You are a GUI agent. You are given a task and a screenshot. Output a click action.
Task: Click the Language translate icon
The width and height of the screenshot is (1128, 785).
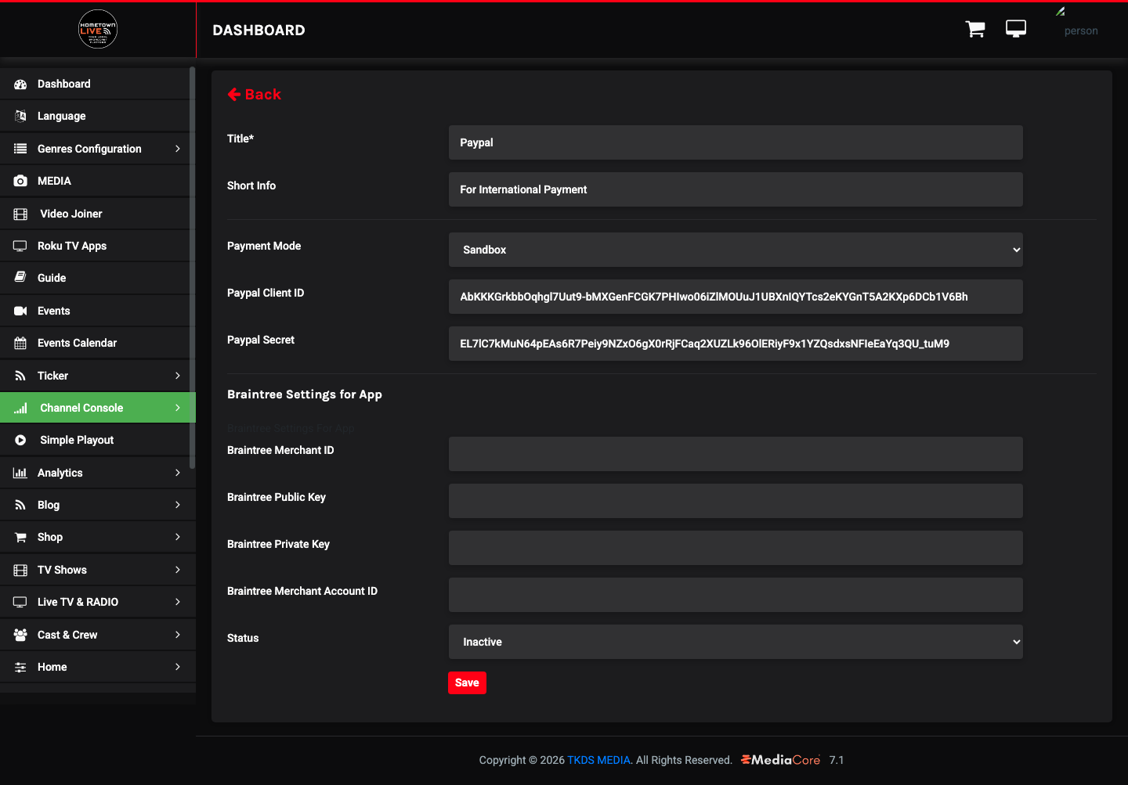20,116
